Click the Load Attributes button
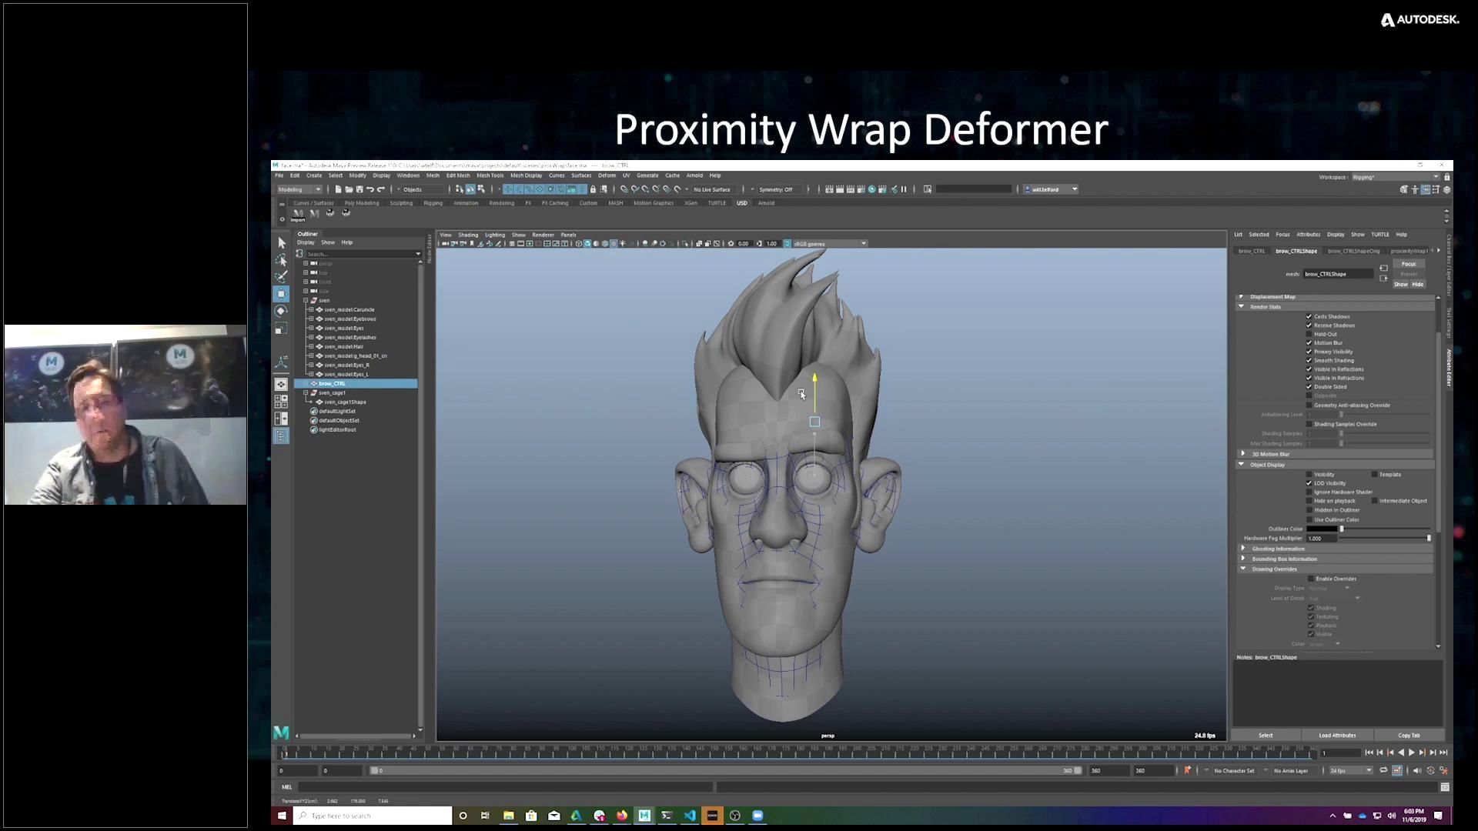 [1337, 736]
